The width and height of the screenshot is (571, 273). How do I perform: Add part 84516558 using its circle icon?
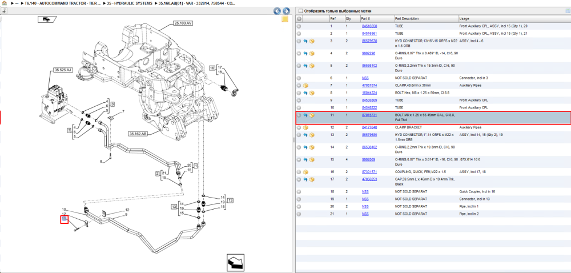point(299,26)
